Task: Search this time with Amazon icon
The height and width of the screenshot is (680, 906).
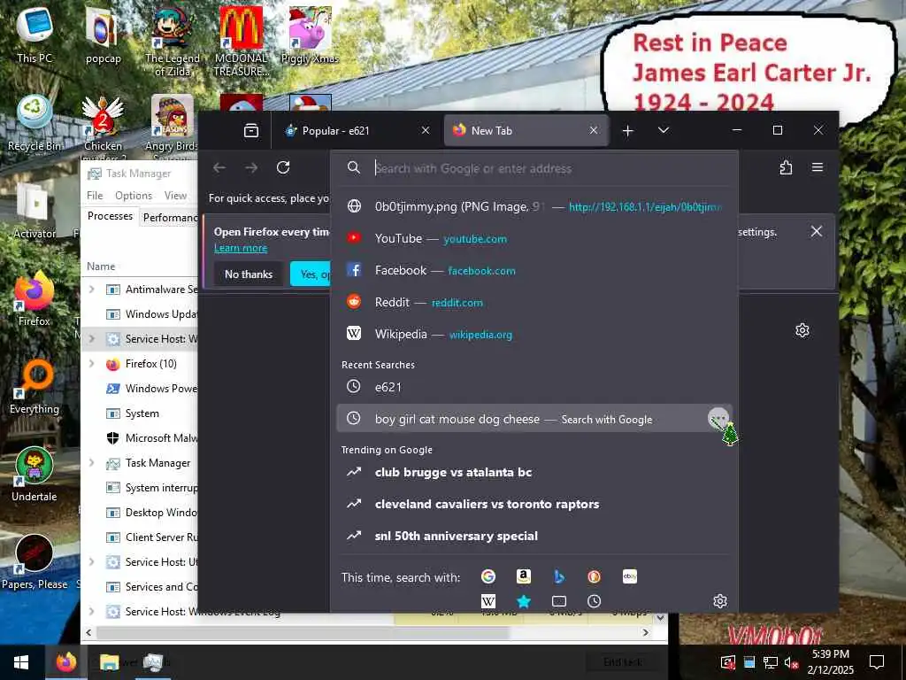Action: [524, 576]
